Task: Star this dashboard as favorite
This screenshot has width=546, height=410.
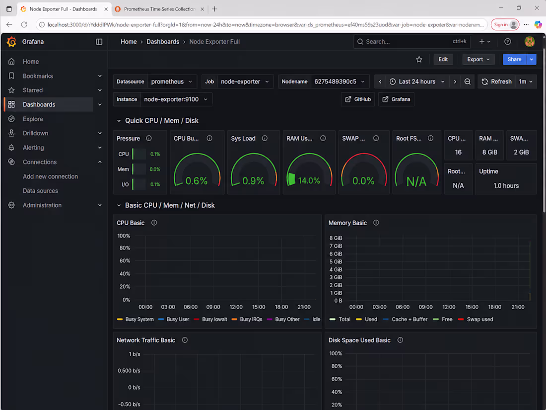Action: [x=419, y=59]
